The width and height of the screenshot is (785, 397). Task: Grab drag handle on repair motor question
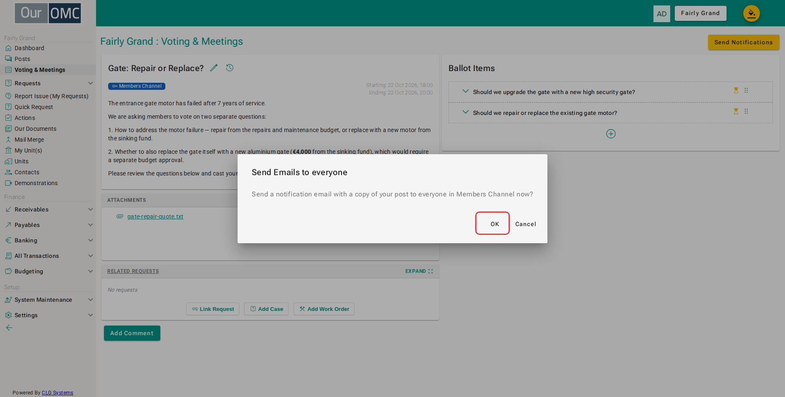(x=746, y=111)
